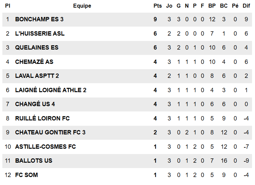
Task: Click the Pé column header
Action: tap(235, 6)
